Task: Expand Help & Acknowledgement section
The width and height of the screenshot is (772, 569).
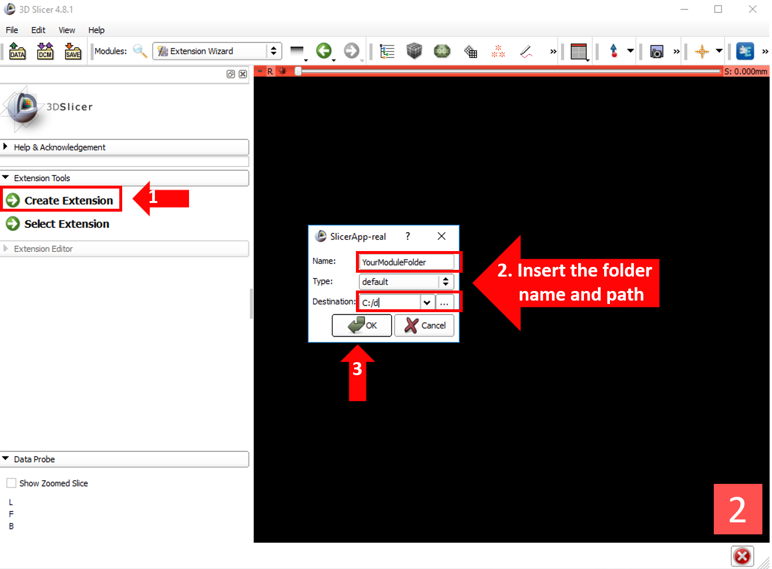Action: [125, 147]
